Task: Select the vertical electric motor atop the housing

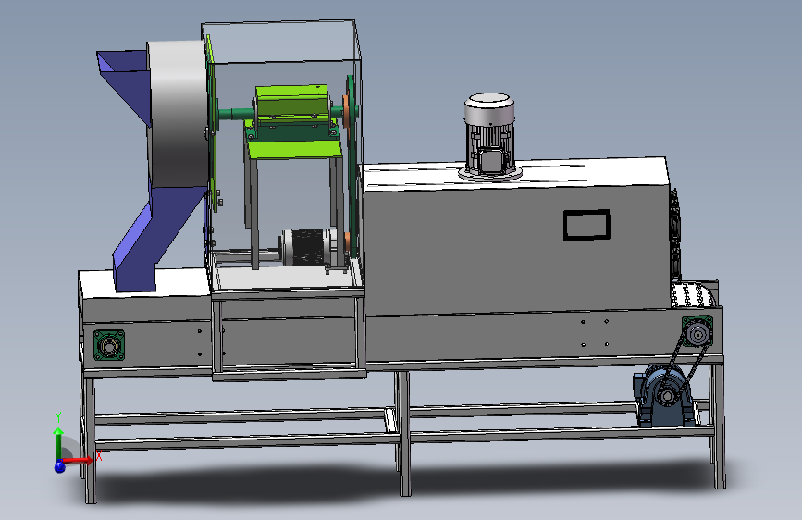Action: [x=489, y=136]
